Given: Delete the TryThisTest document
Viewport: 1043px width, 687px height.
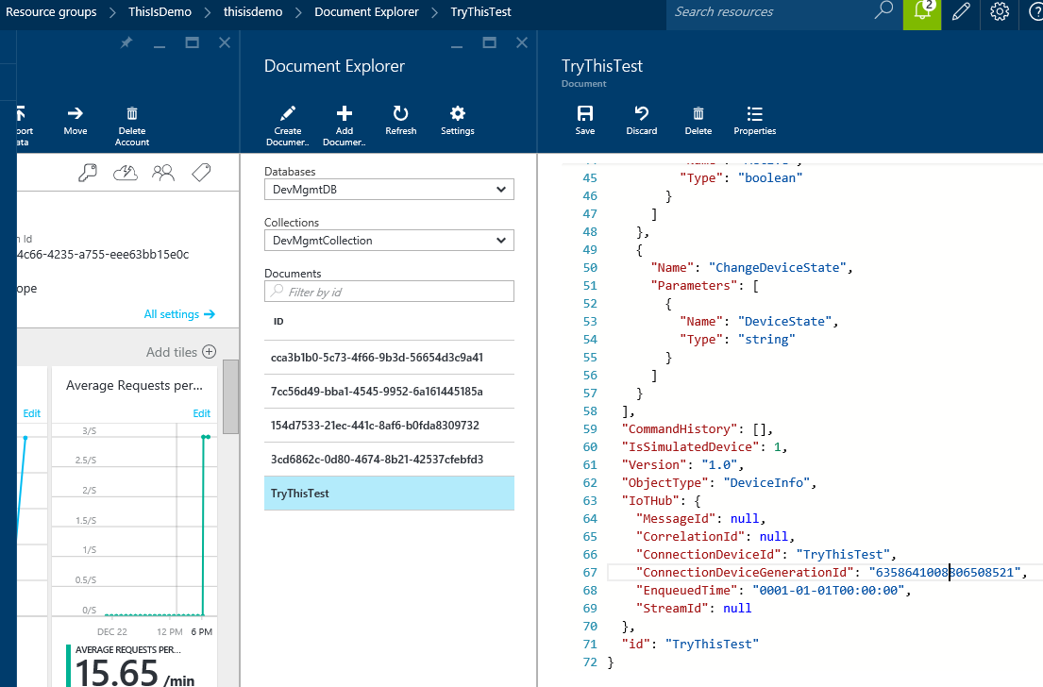Looking at the screenshot, I should (698, 121).
